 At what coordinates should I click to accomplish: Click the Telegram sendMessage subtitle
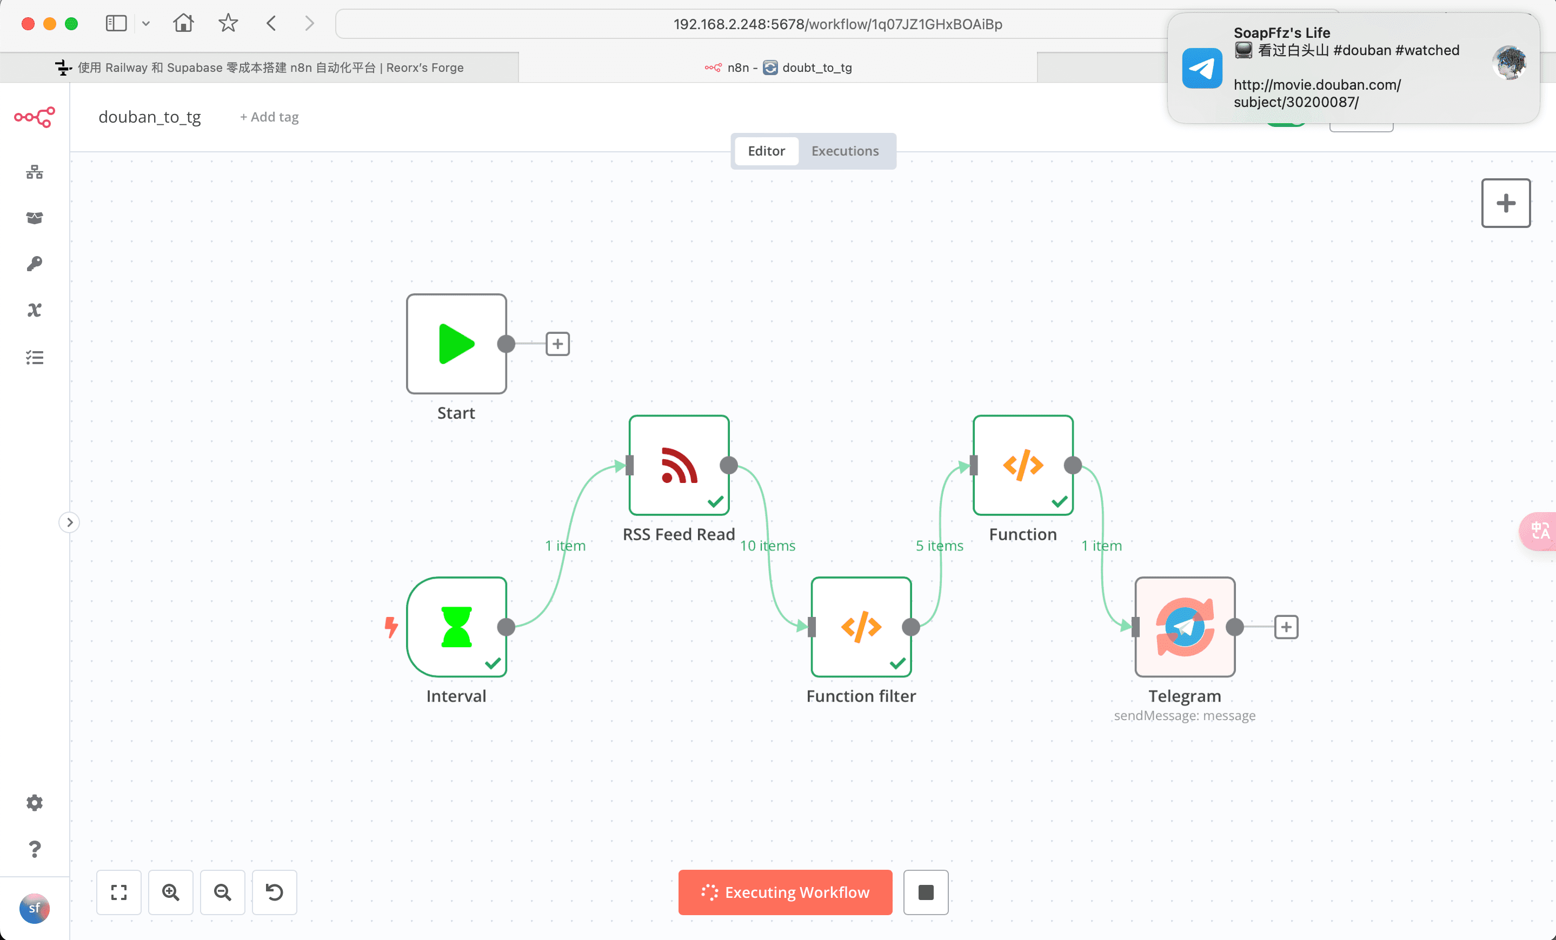pos(1185,716)
